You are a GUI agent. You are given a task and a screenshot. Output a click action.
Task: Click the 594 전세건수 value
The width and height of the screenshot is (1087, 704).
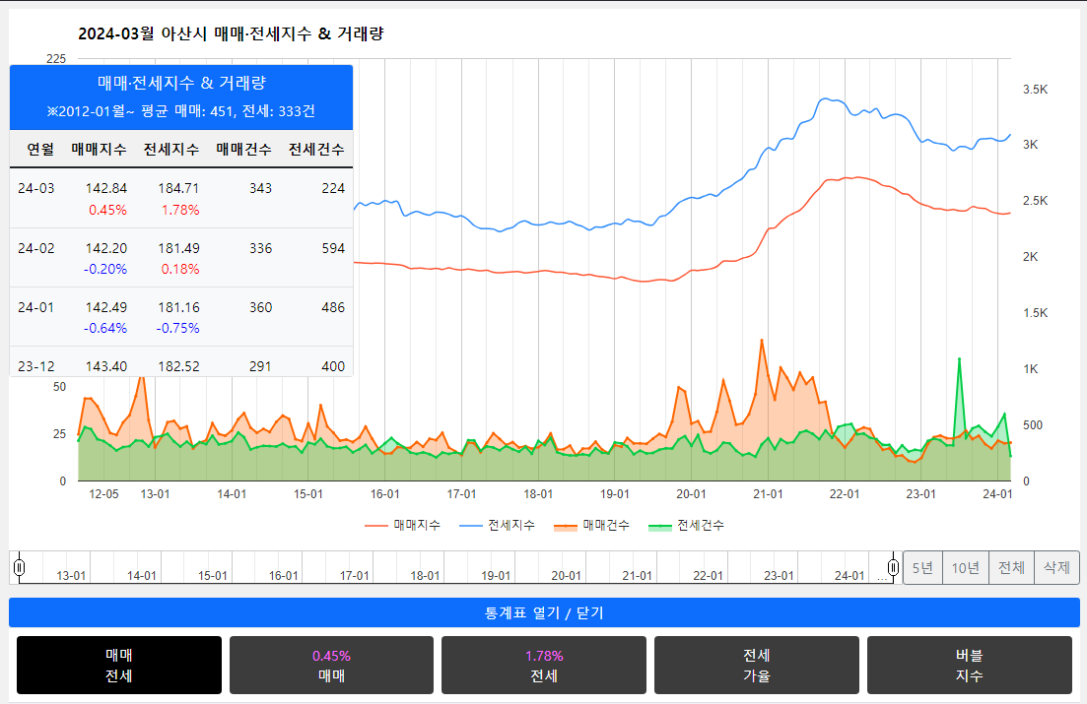point(333,248)
